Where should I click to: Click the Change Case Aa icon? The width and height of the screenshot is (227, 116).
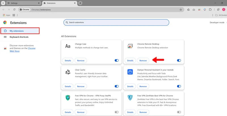point(68,46)
